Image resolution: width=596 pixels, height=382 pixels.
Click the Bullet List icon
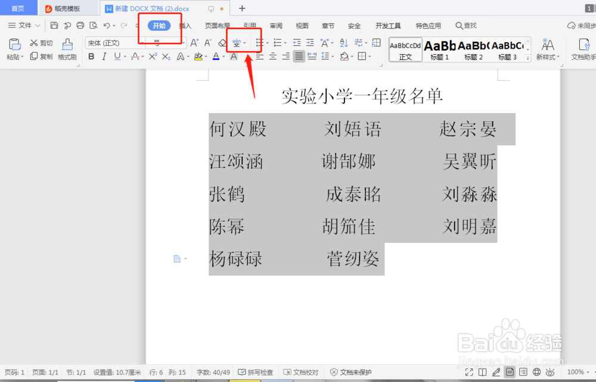click(x=260, y=43)
